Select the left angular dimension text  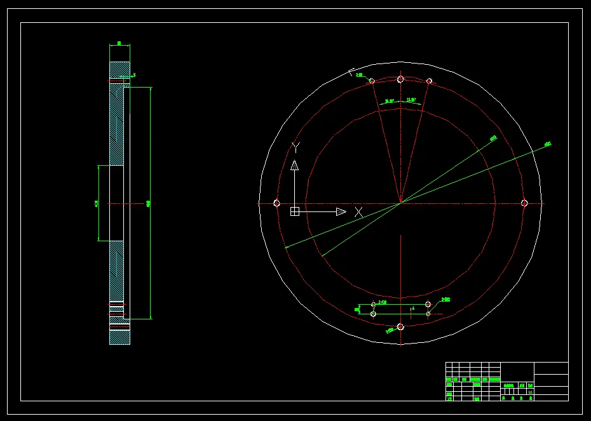click(x=390, y=102)
